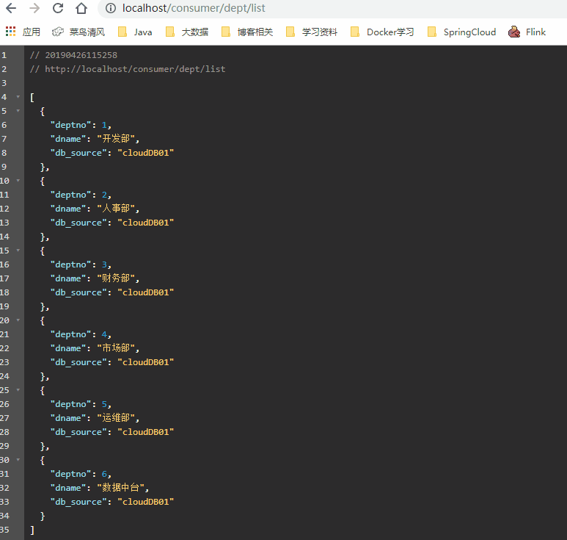The height and width of the screenshot is (540, 567).
Task: Open the 菜鸟清风 bookmark
Action: point(78,32)
